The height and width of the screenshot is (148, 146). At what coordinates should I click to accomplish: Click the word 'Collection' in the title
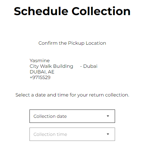[x=101, y=11]
